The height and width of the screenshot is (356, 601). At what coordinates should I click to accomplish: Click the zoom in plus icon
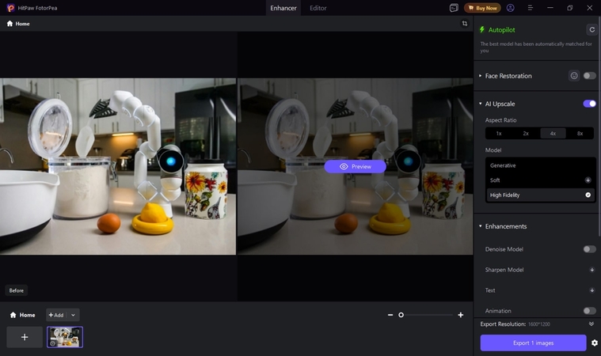[461, 315]
